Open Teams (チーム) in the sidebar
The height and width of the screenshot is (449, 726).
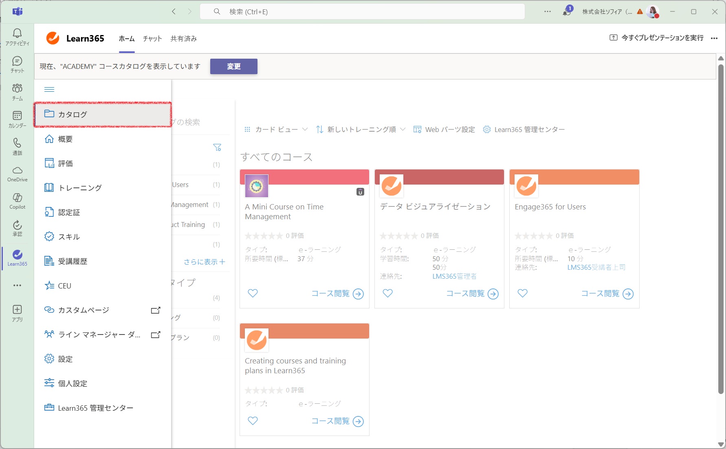(x=17, y=92)
